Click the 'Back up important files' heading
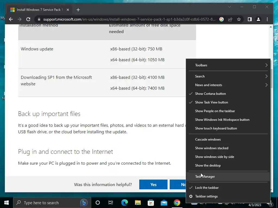The width and height of the screenshot is (278, 208). (49, 114)
